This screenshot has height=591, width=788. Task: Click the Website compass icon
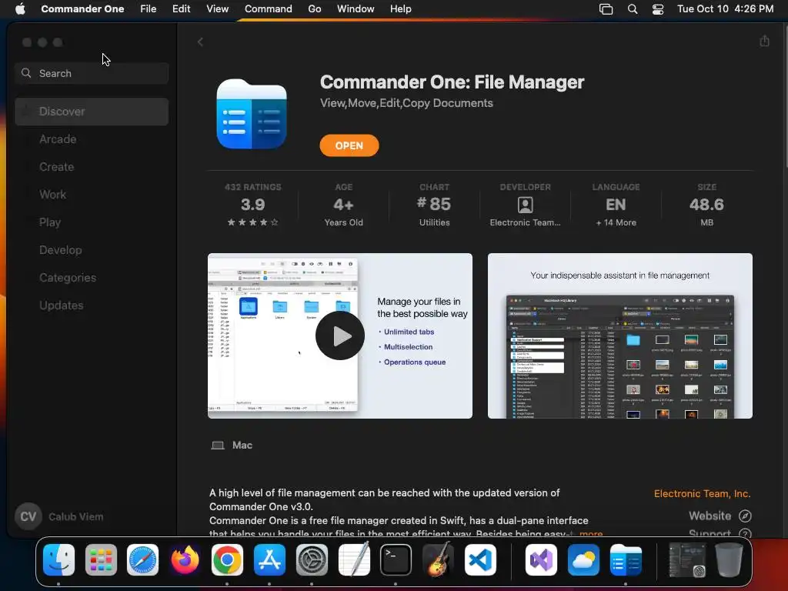coord(745,516)
